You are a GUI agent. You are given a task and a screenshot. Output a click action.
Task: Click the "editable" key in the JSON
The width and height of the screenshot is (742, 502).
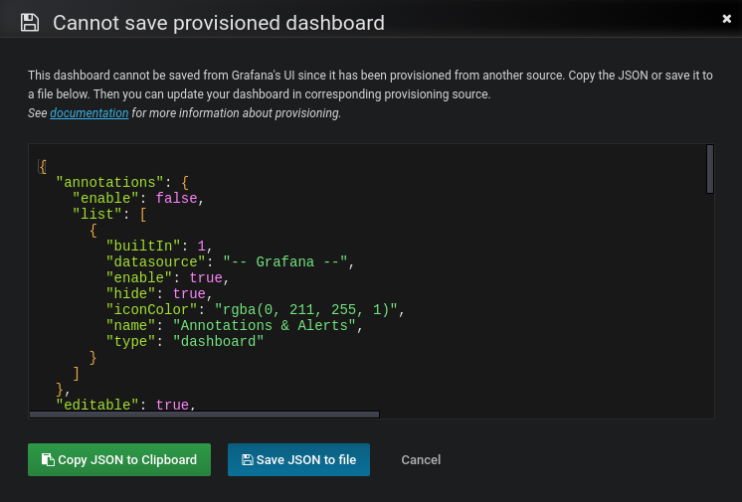click(97, 406)
